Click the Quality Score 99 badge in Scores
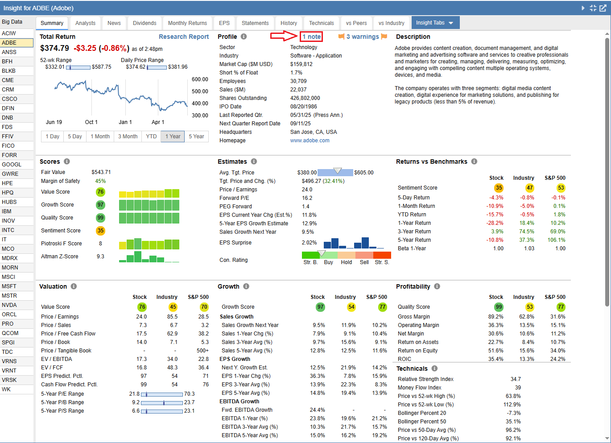 [100, 218]
